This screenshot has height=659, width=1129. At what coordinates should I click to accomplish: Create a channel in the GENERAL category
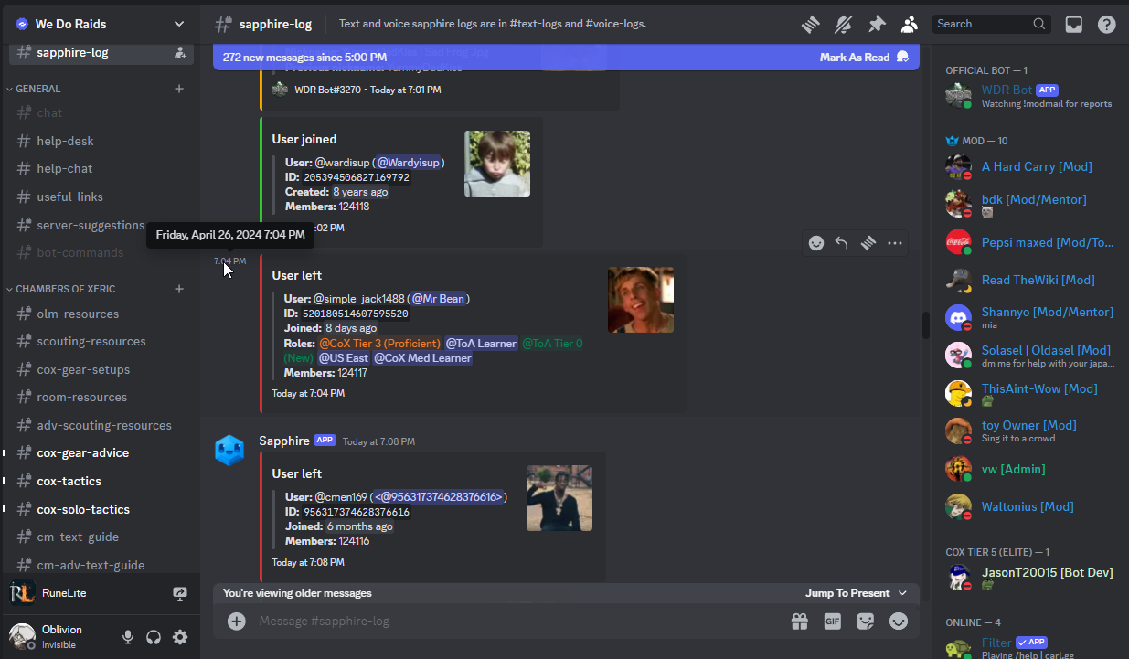[179, 89]
